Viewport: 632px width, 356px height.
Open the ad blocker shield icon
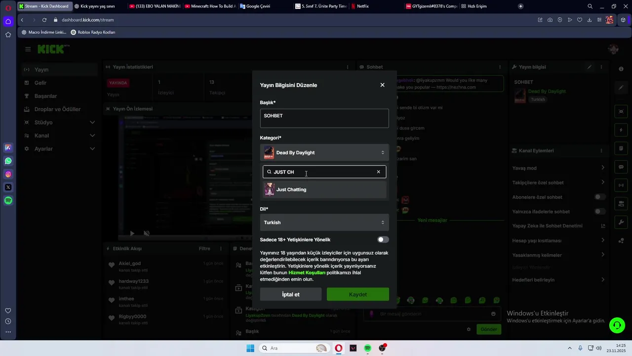point(560,20)
